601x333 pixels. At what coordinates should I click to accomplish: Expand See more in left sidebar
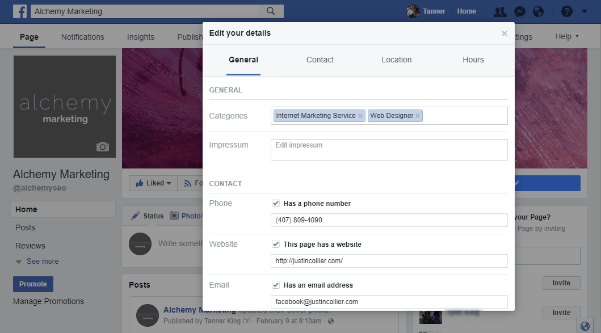click(43, 262)
